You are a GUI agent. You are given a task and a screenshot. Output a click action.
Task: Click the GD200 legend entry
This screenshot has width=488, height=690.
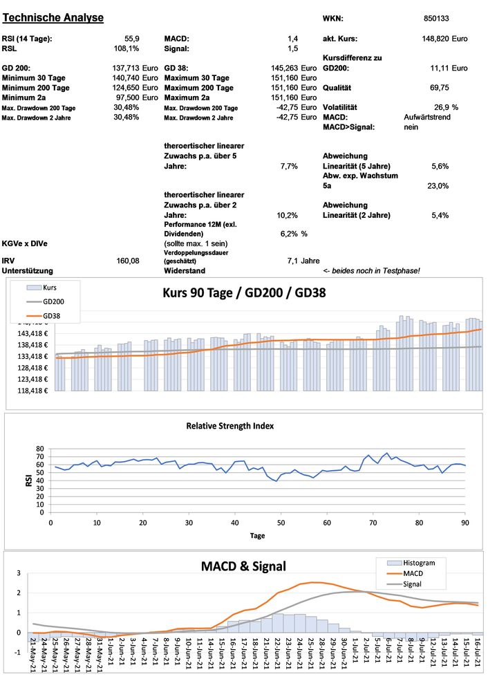click(x=52, y=301)
